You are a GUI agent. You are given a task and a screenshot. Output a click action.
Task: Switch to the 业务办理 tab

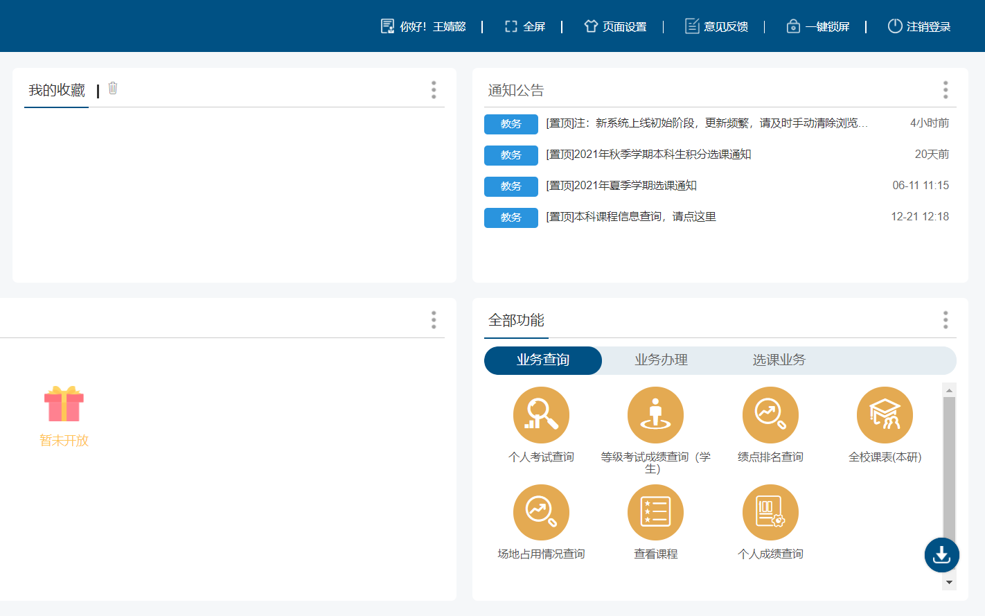pos(661,360)
